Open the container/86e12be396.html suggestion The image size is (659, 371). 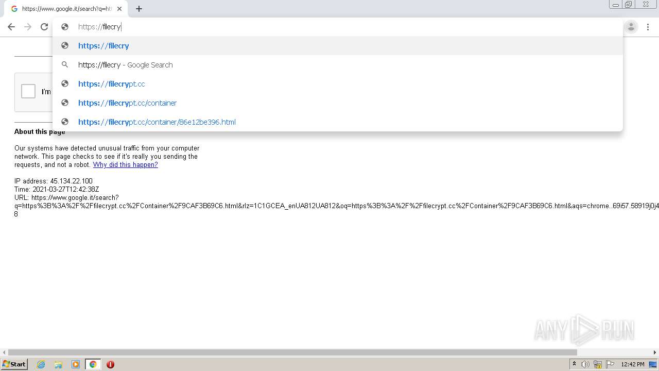tap(338, 122)
